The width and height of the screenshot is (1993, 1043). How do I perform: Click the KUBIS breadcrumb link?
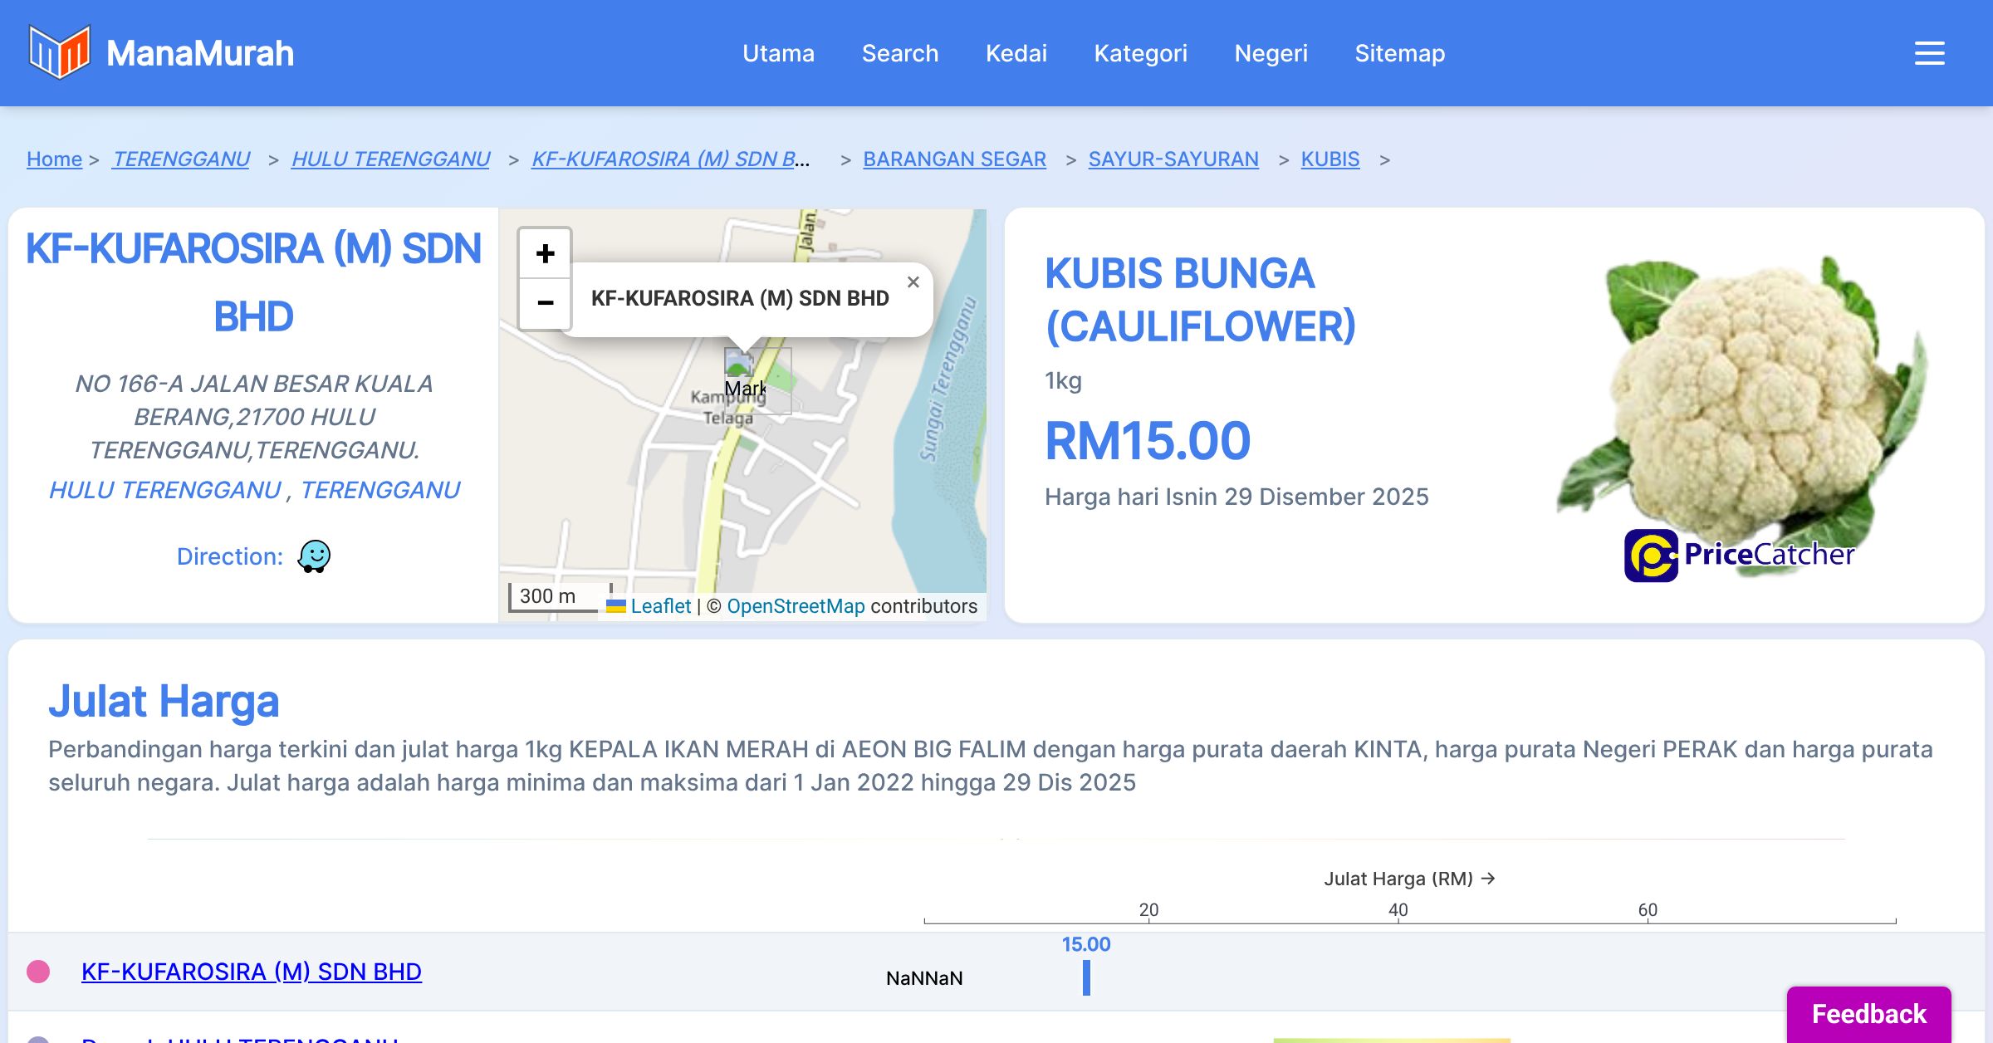click(x=1329, y=159)
